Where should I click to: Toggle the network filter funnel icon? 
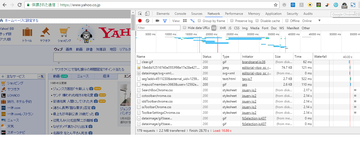165,21
